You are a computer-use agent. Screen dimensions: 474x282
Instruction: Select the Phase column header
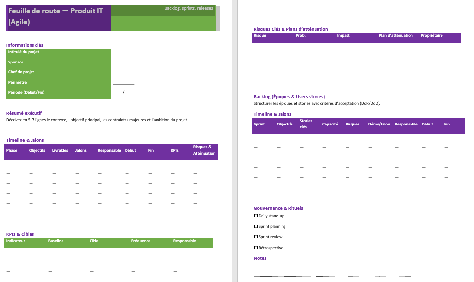coord(12,150)
